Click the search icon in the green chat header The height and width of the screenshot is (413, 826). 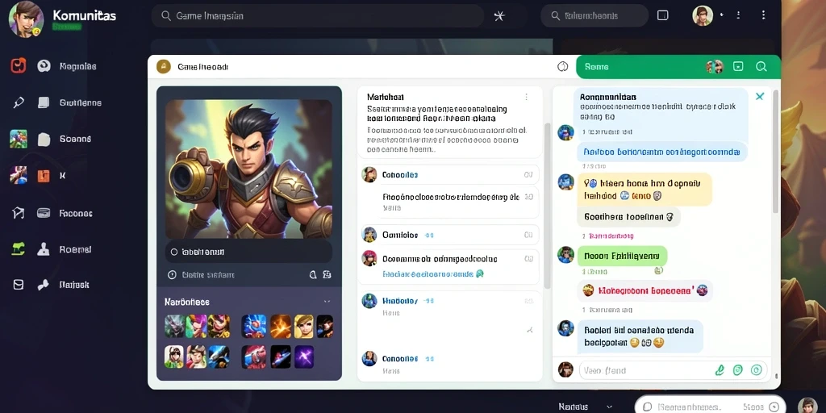coord(761,67)
